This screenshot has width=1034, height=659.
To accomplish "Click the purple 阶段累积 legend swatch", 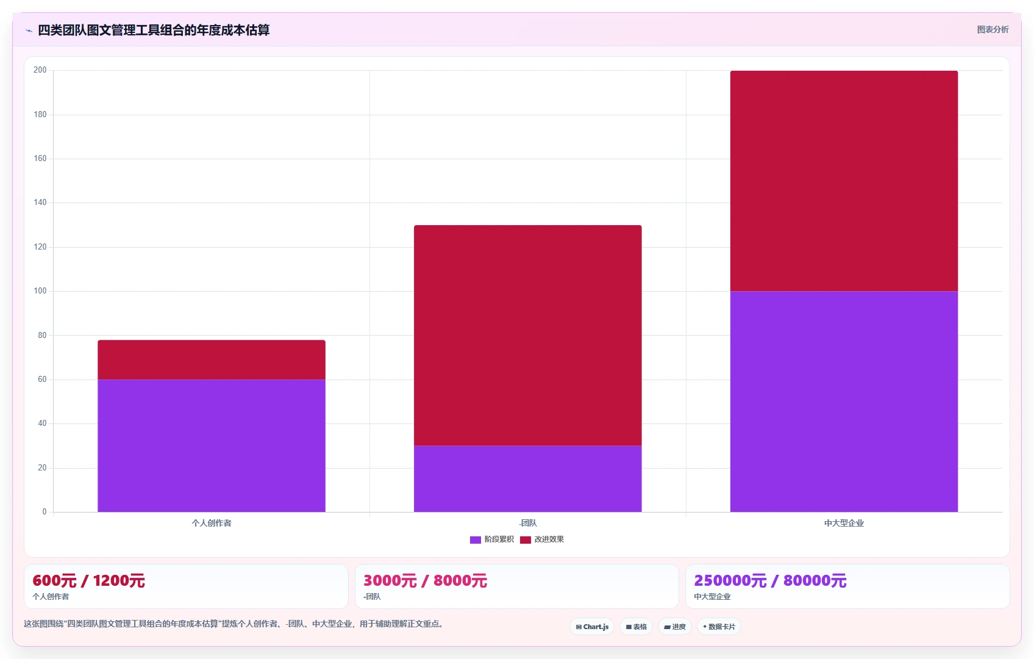I will tap(476, 539).
